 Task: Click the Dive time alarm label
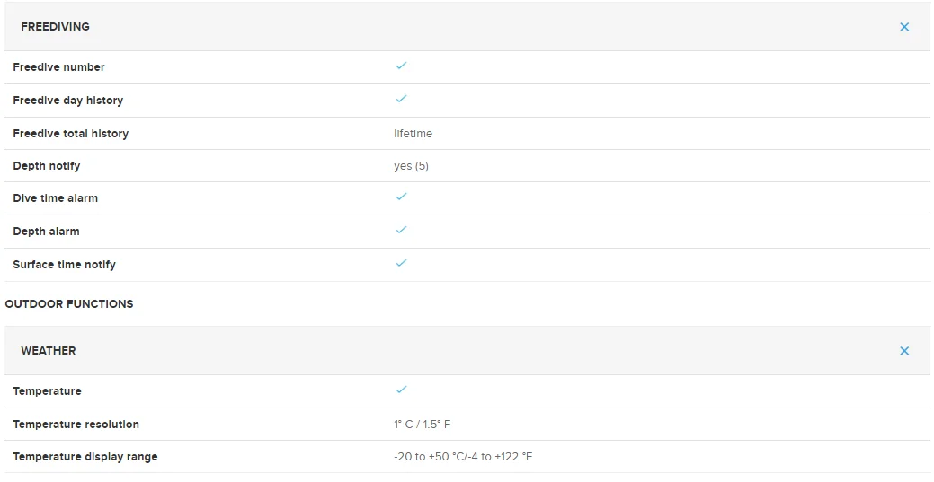point(56,198)
